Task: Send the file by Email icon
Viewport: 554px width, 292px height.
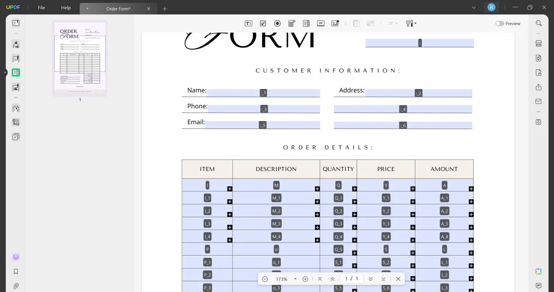Action: (x=539, y=101)
